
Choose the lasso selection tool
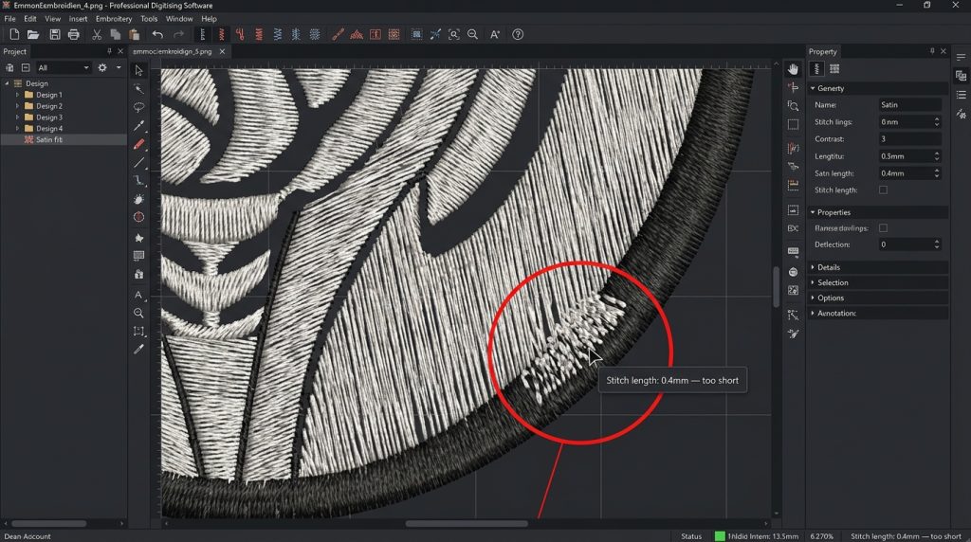pyautogui.click(x=138, y=107)
